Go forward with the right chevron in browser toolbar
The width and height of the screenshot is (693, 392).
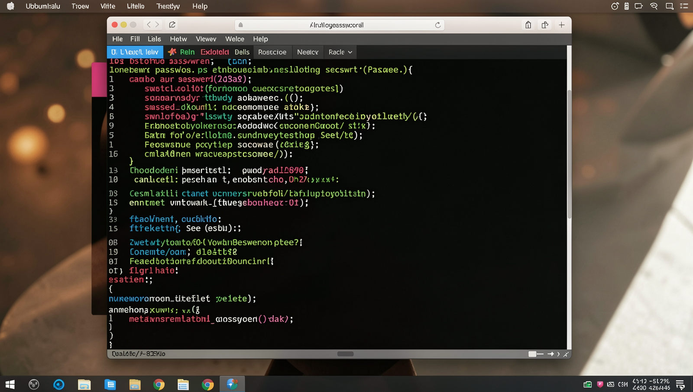[157, 25]
